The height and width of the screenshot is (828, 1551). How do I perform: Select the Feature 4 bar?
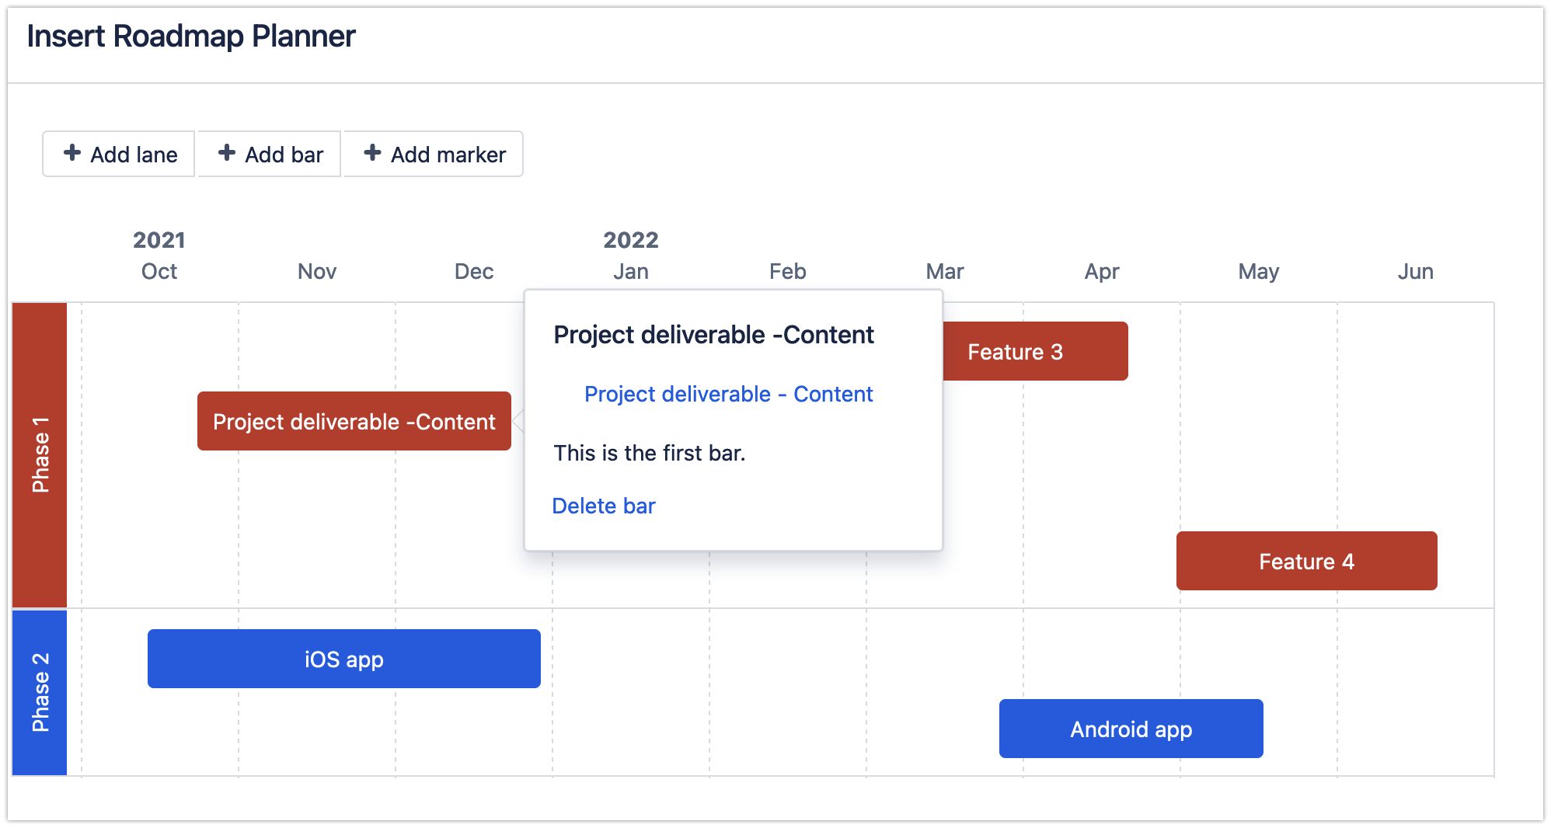pyautogui.click(x=1306, y=561)
